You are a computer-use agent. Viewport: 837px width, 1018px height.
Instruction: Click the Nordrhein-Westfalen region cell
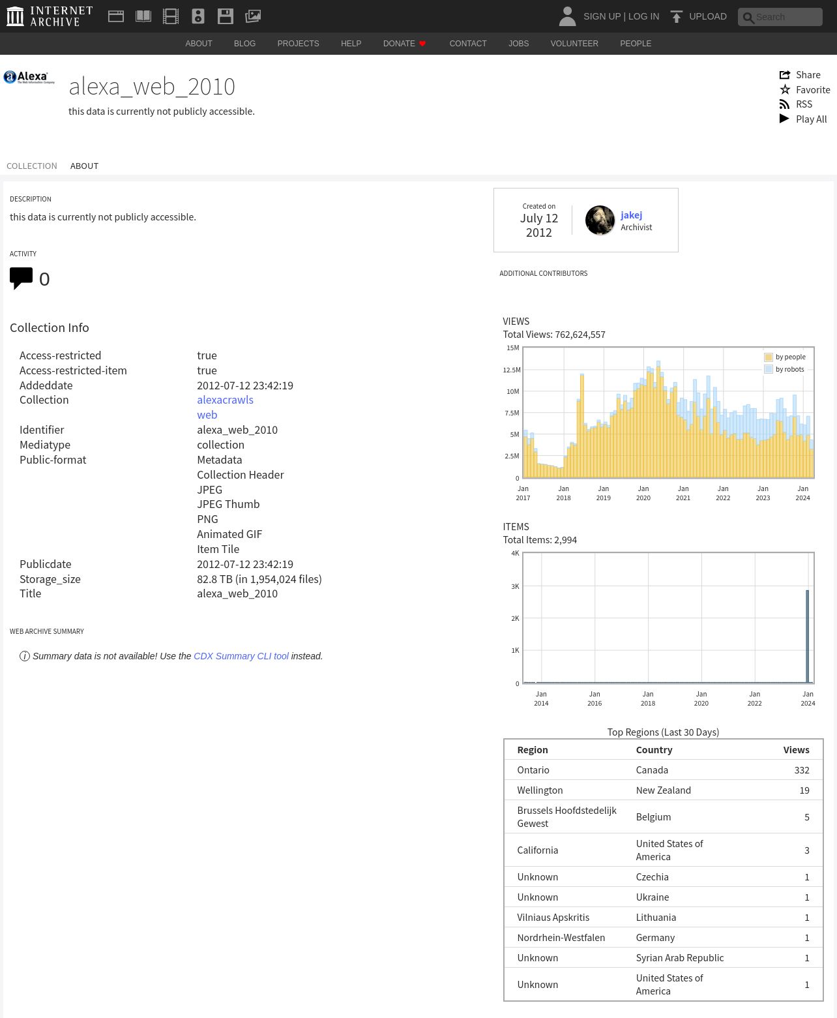[x=561, y=938]
